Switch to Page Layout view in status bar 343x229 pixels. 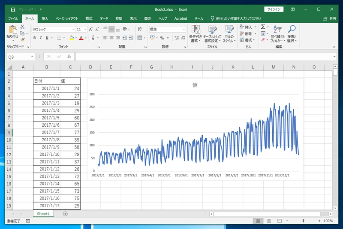[x=269, y=221]
